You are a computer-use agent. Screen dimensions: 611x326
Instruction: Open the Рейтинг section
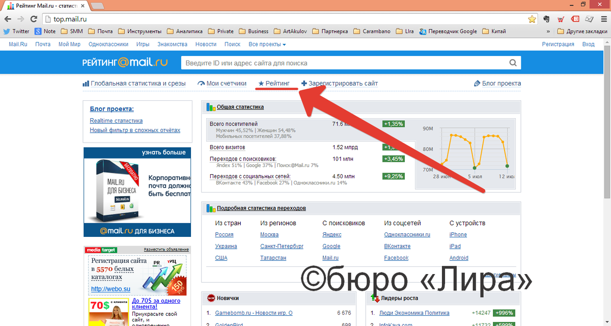pos(274,83)
